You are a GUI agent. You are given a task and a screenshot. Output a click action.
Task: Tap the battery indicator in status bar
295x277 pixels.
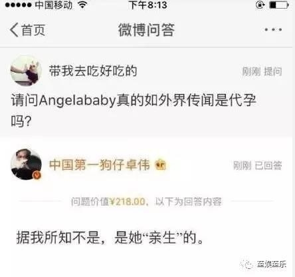click(x=279, y=5)
